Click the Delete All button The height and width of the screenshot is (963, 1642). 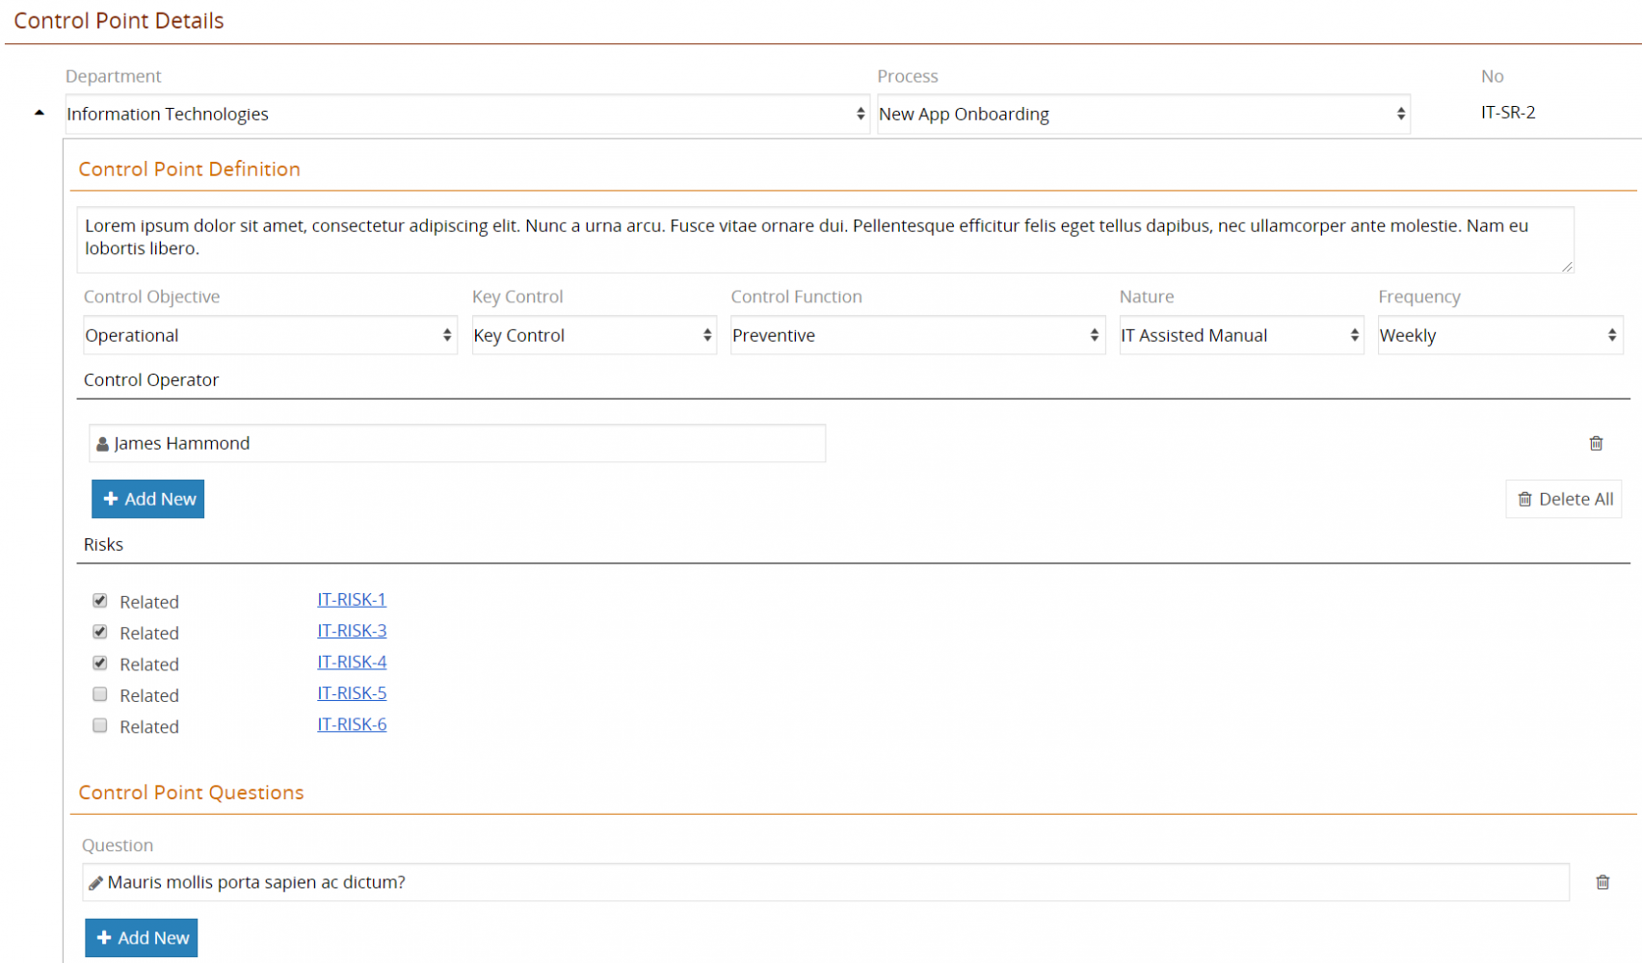tap(1563, 499)
